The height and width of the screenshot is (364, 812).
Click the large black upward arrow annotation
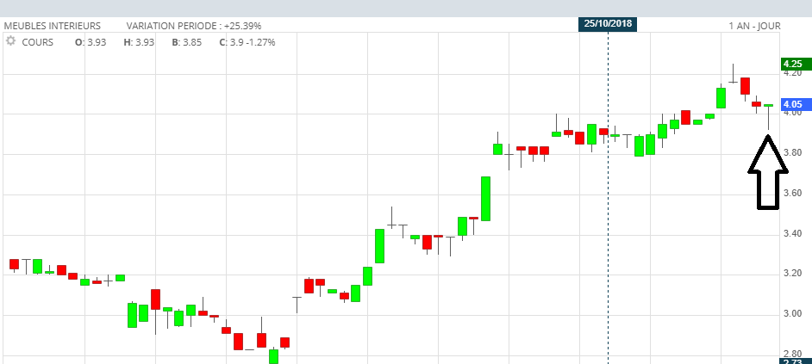(x=768, y=172)
